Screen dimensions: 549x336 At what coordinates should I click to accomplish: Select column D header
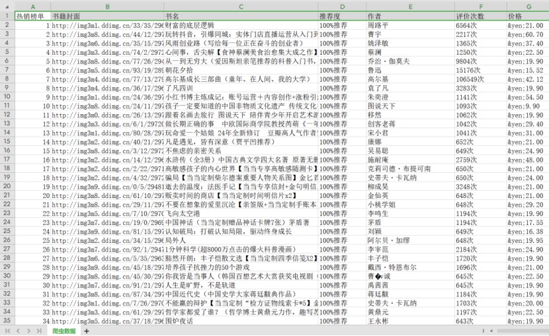coord(342,7)
